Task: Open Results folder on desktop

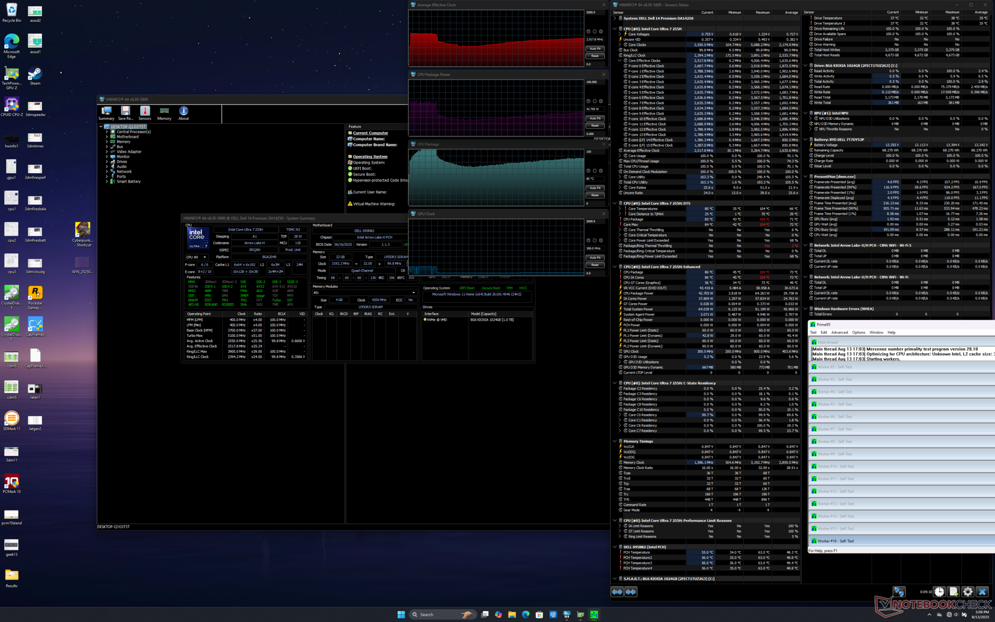Action: coord(11,578)
